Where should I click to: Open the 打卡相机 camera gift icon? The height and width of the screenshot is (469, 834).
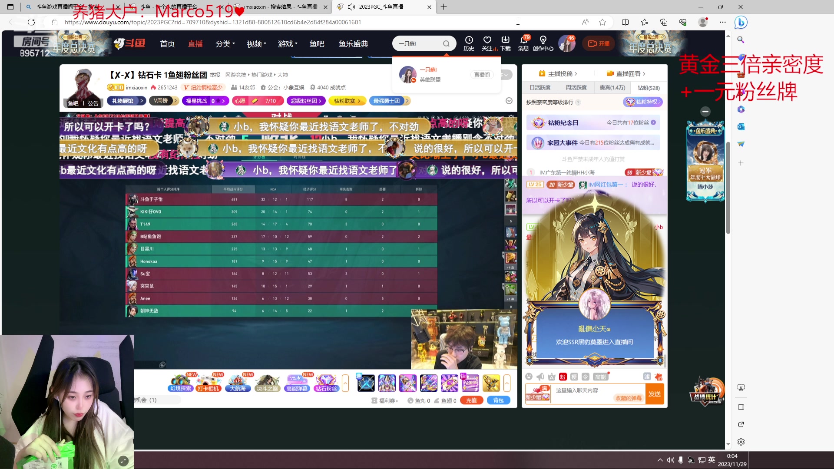pyautogui.click(x=208, y=383)
